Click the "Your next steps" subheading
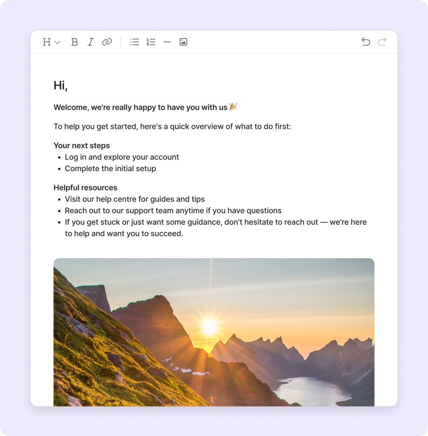This screenshot has height=436, width=428. point(82,146)
